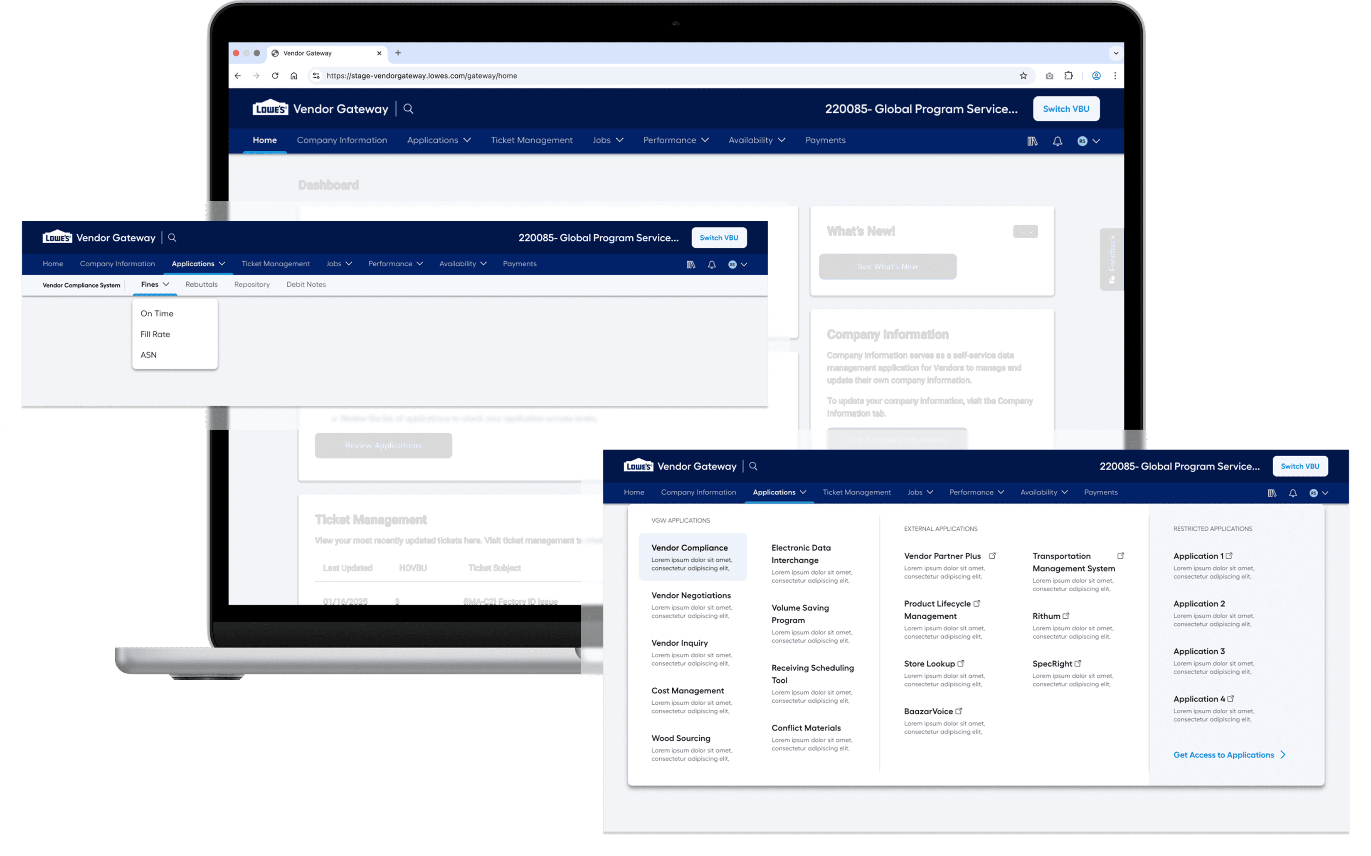Viewport: 1371px width, 856px height.
Task: Click the library books icon in navbar
Action: [1032, 141]
